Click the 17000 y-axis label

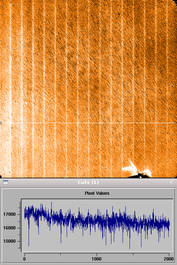(x=9, y=214)
